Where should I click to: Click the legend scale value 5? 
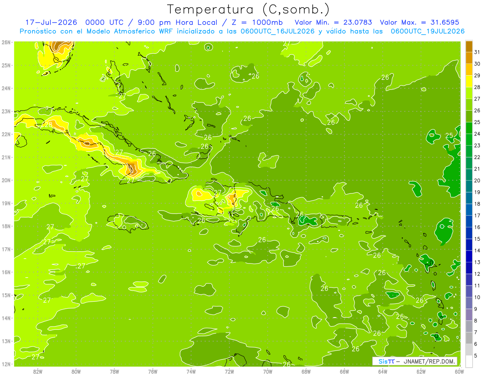click(x=476, y=355)
